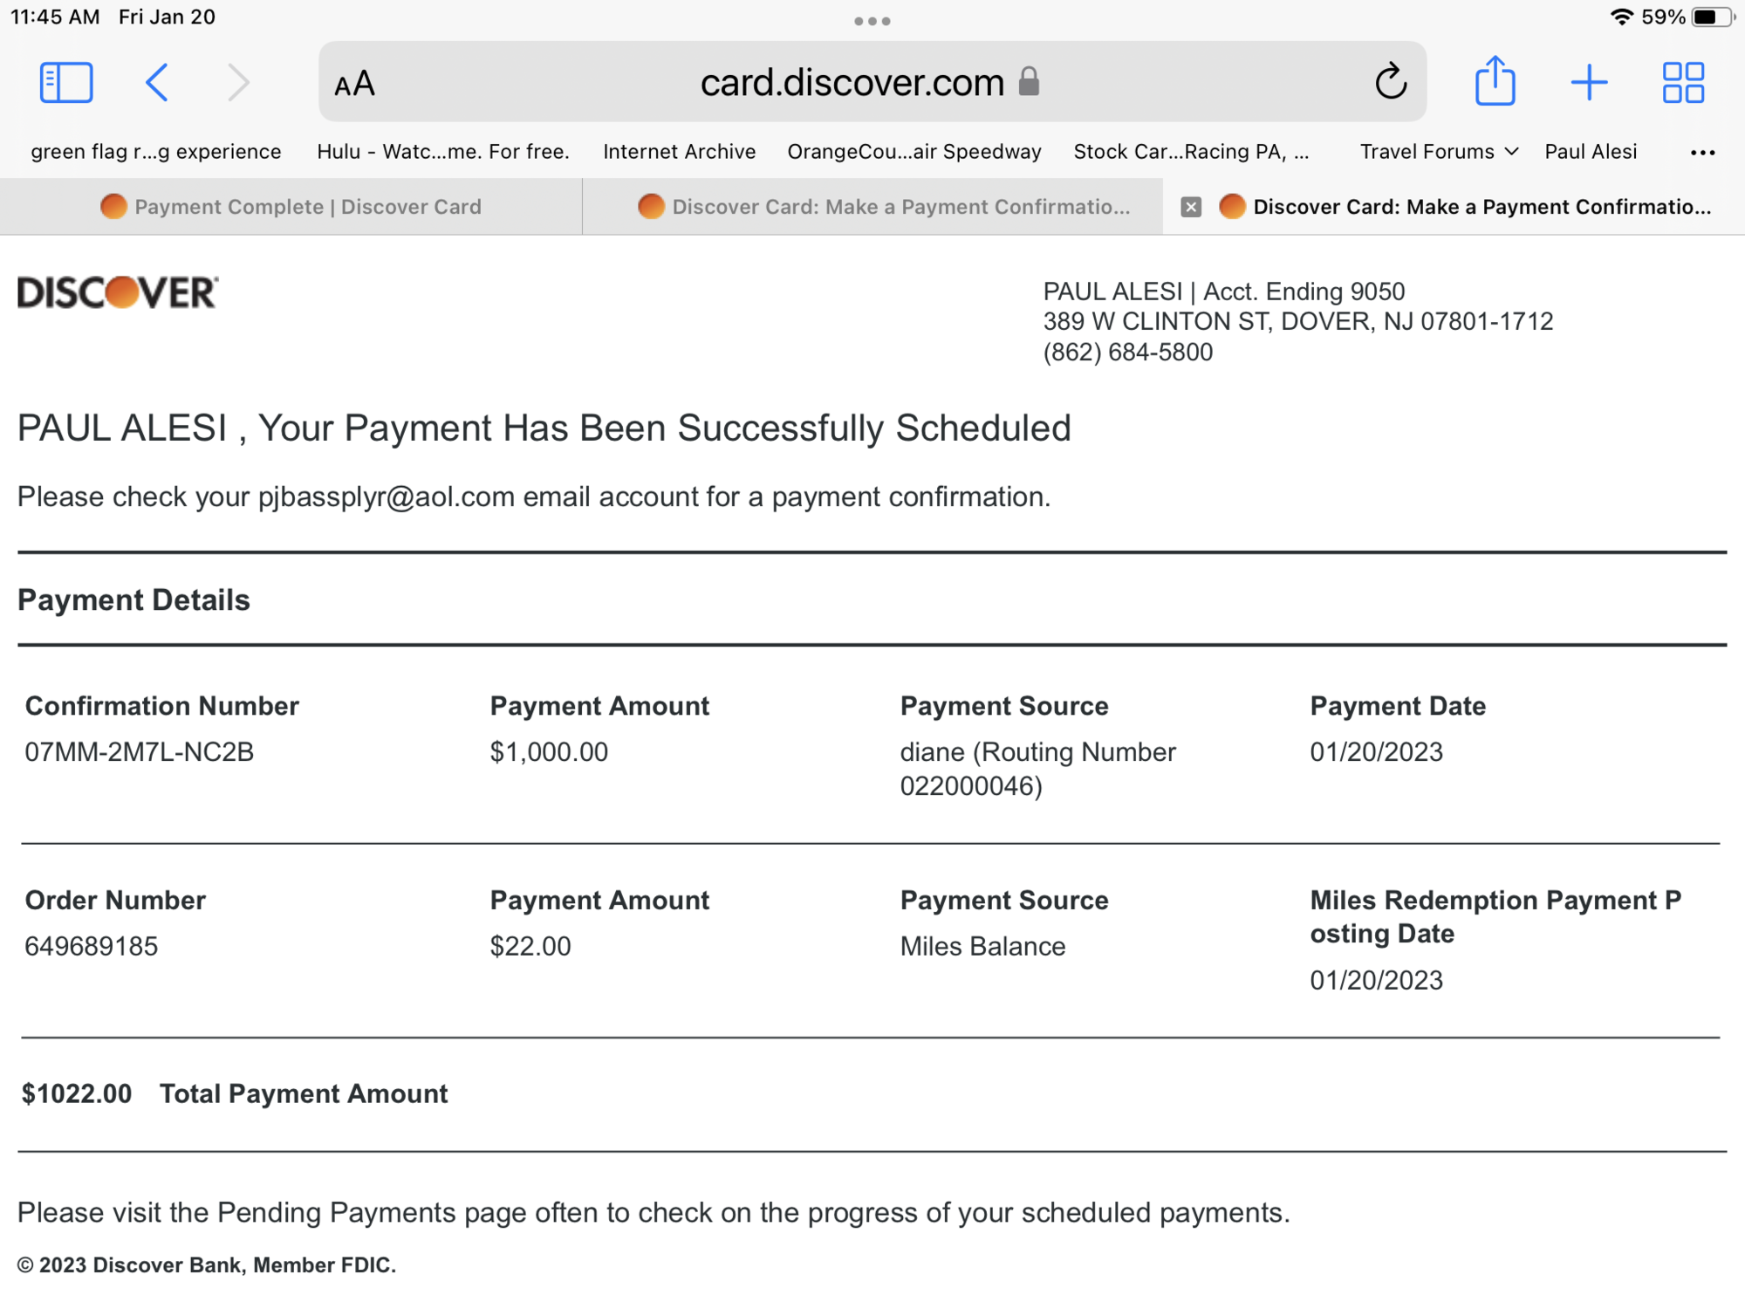The width and height of the screenshot is (1745, 1309).
Task: Open the Safari sidebar panel
Action: (66, 83)
